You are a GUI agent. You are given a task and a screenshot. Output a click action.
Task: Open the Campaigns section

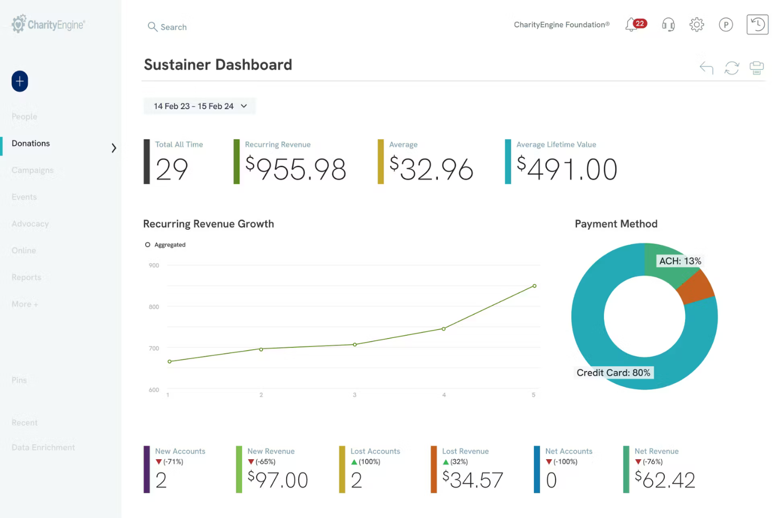[33, 170]
